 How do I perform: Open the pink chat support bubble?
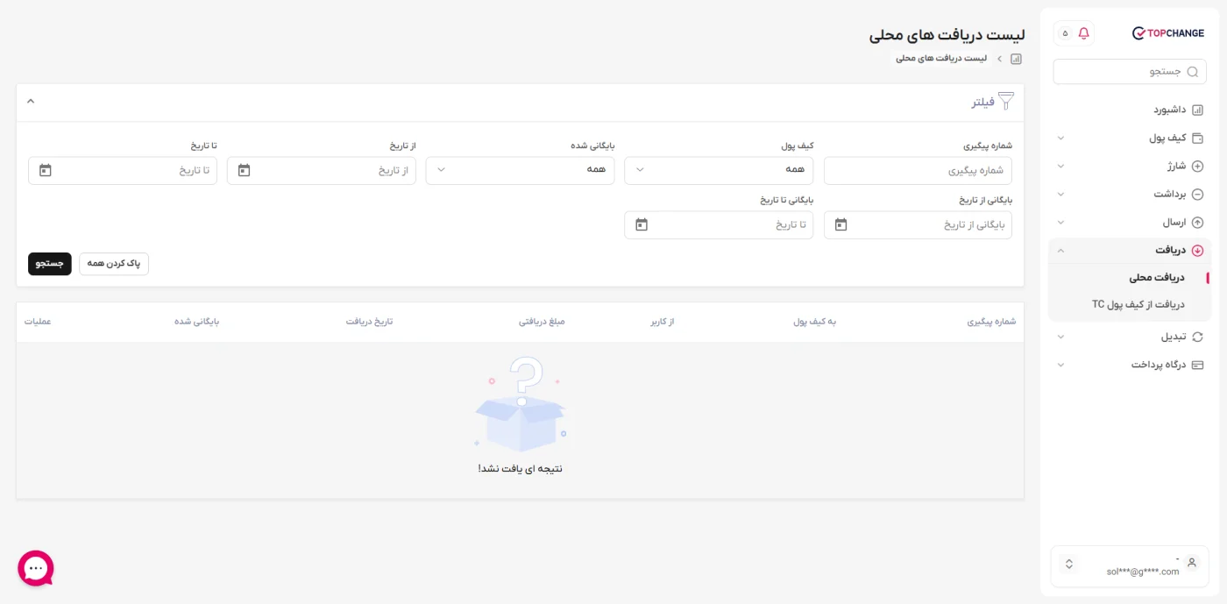coord(36,568)
